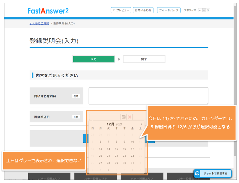Go to next month in calendar
The image size is (239, 183).
141,124
